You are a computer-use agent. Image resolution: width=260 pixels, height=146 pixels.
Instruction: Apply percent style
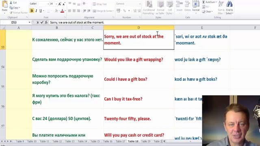(125, 11)
